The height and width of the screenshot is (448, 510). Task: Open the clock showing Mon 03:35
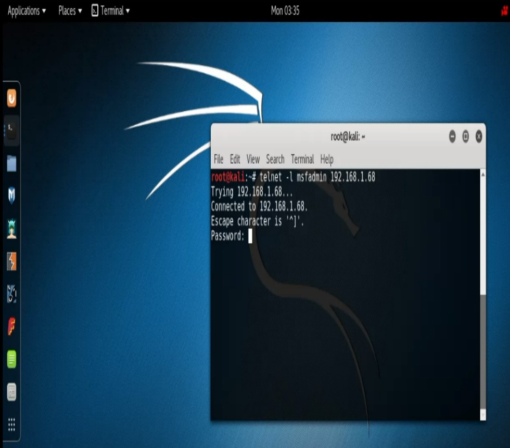(x=285, y=11)
